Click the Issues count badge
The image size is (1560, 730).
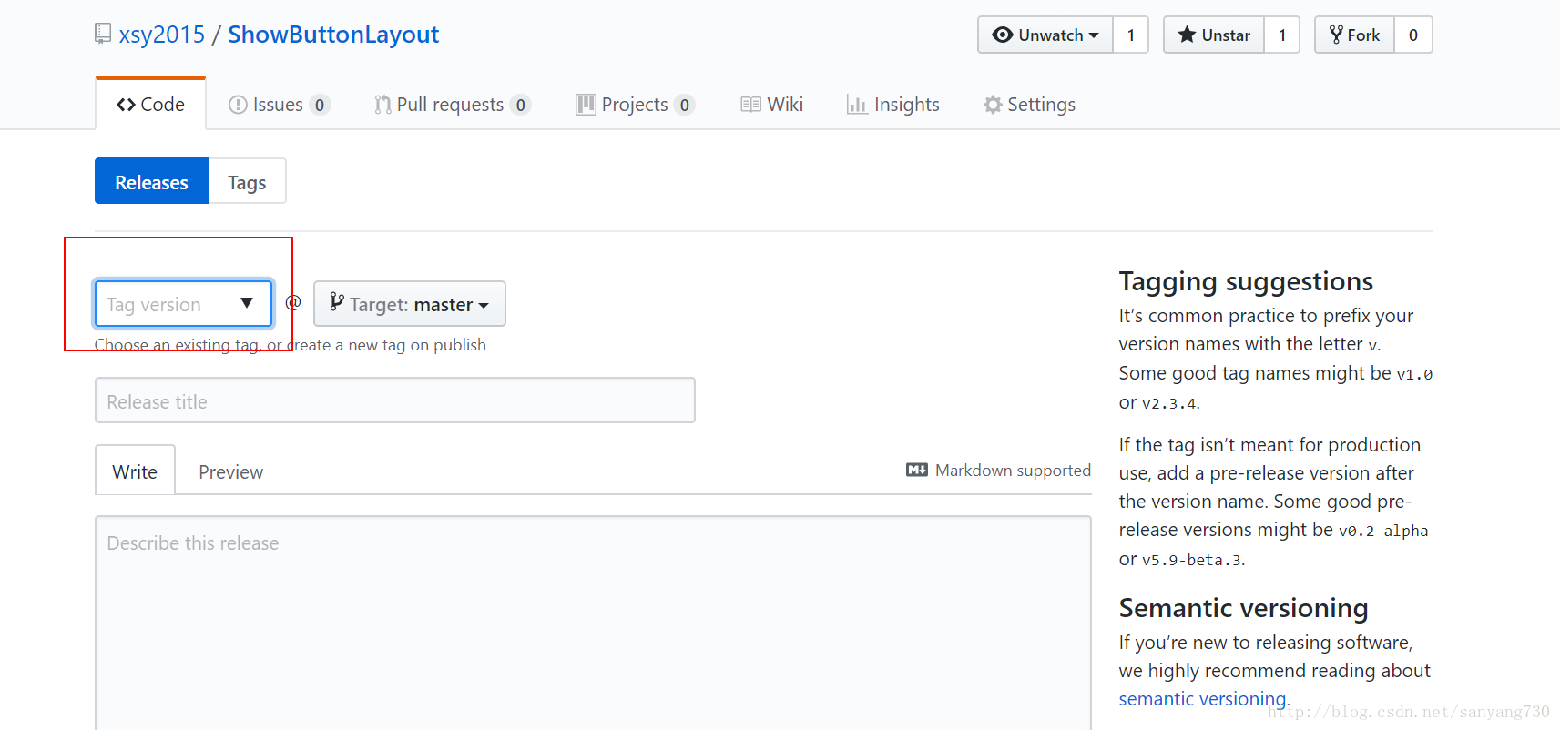point(320,105)
